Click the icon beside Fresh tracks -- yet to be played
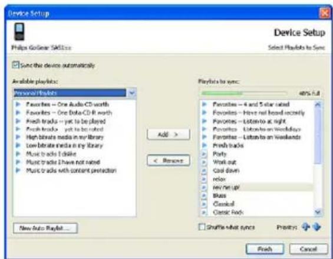 [18, 121]
